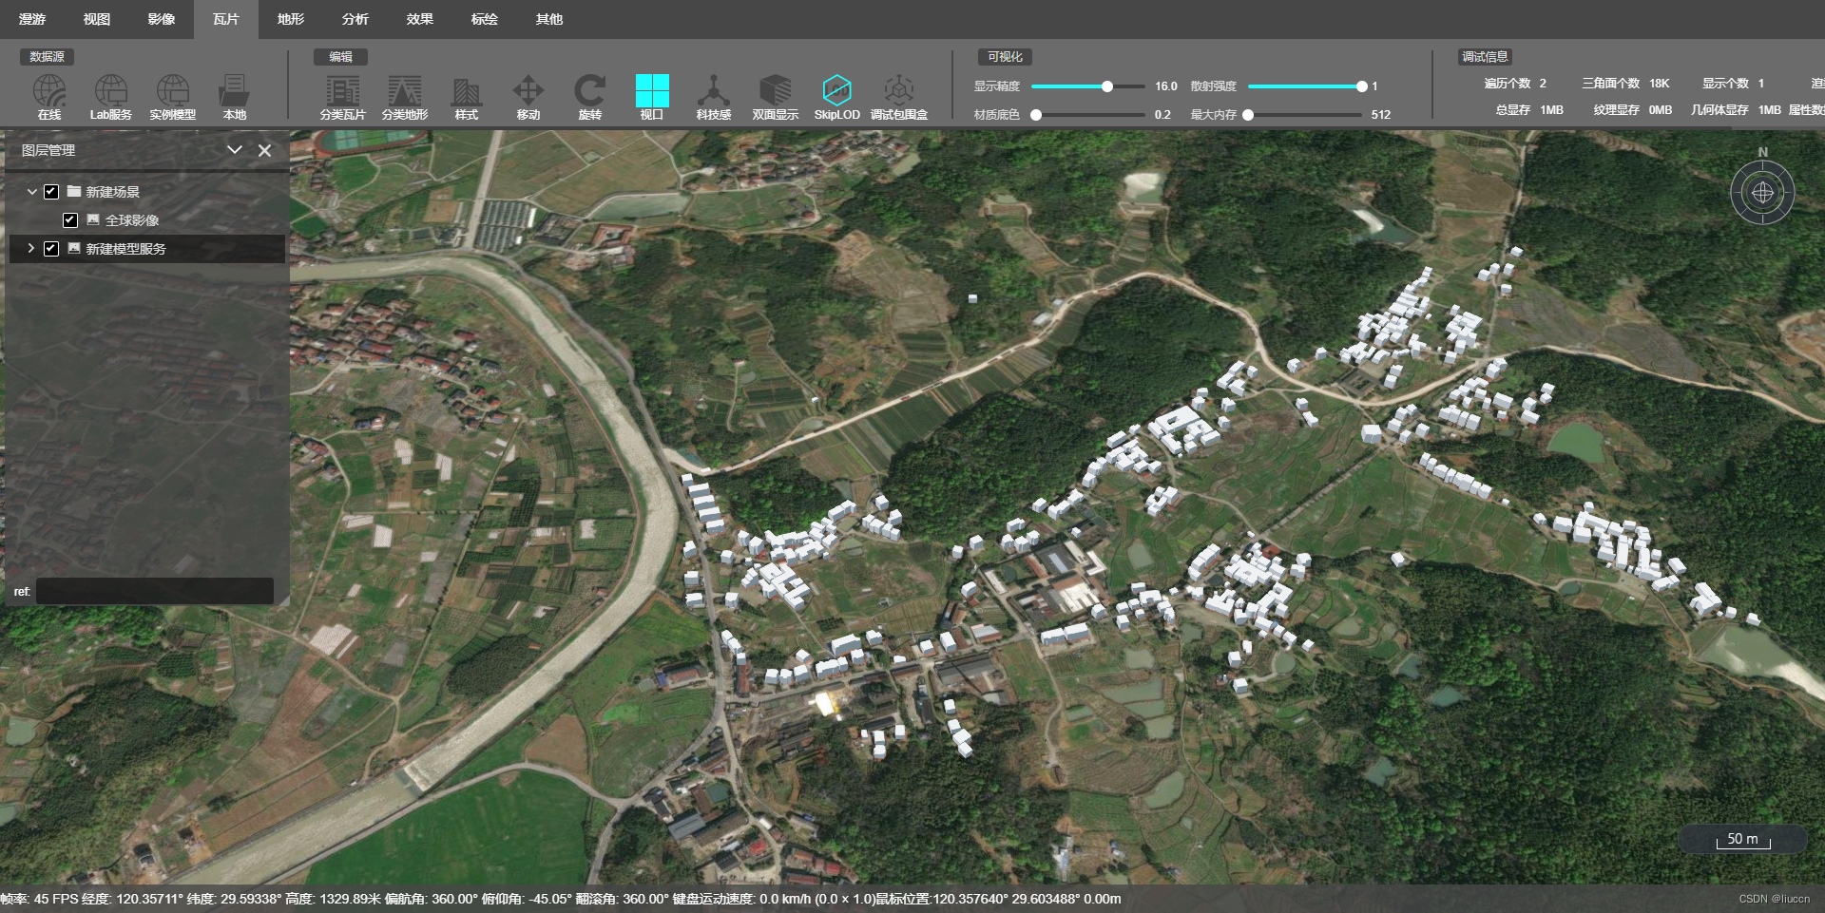Close the 图层管理 layer panel
The image size is (1825, 913).
(x=265, y=150)
